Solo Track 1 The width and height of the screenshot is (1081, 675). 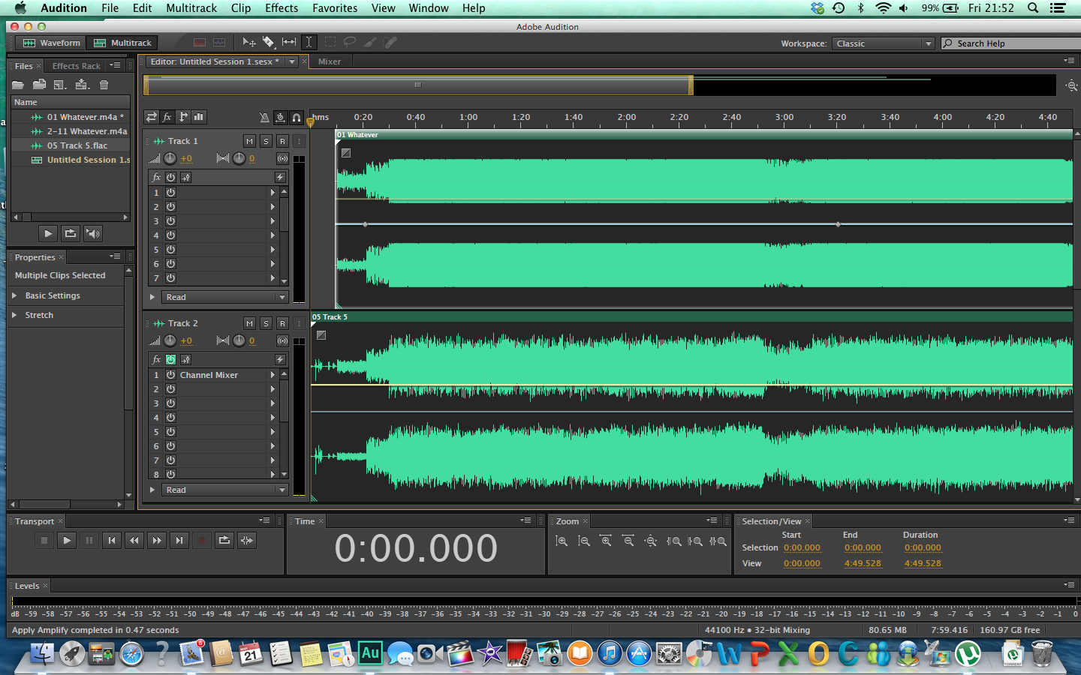point(266,141)
